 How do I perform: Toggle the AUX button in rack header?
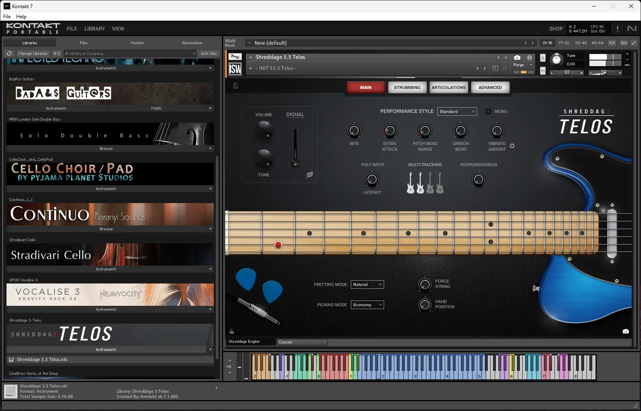tap(624, 43)
